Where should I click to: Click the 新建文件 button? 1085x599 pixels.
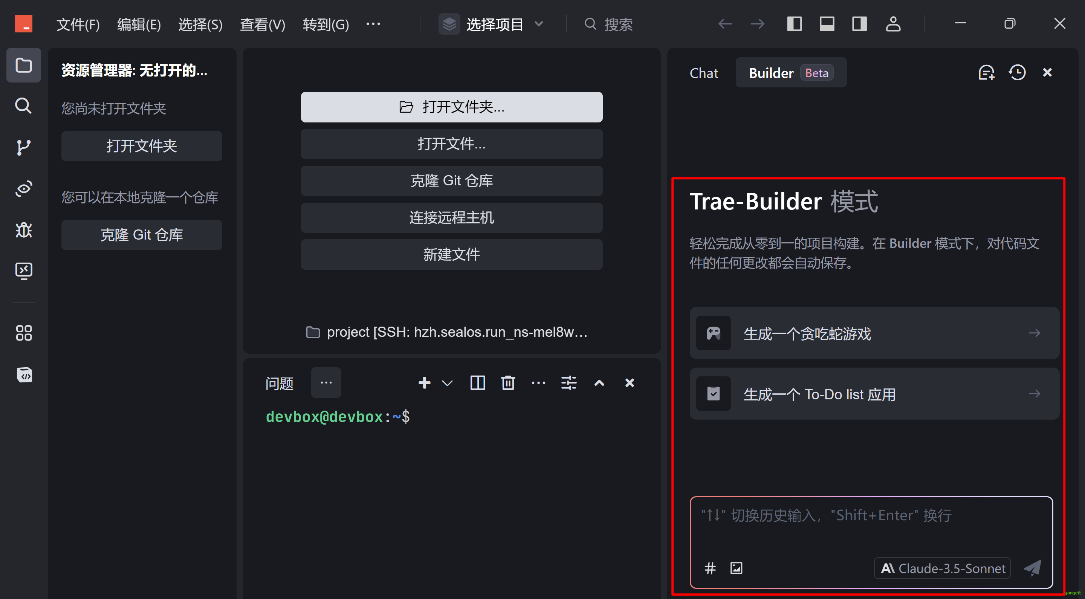click(452, 254)
